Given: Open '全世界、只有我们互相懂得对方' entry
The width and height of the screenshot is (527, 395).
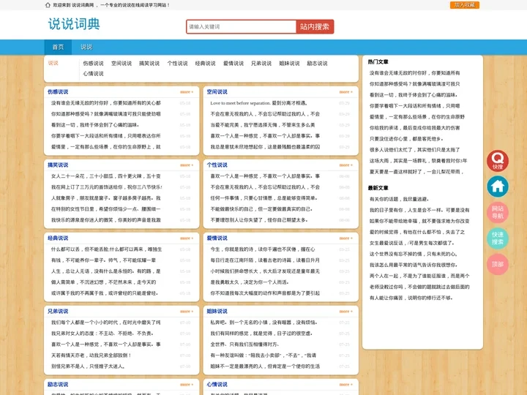Looking at the screenshot, I should coord(244,345).
